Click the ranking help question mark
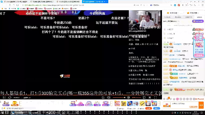205x115 pixels. pos(179,21)
